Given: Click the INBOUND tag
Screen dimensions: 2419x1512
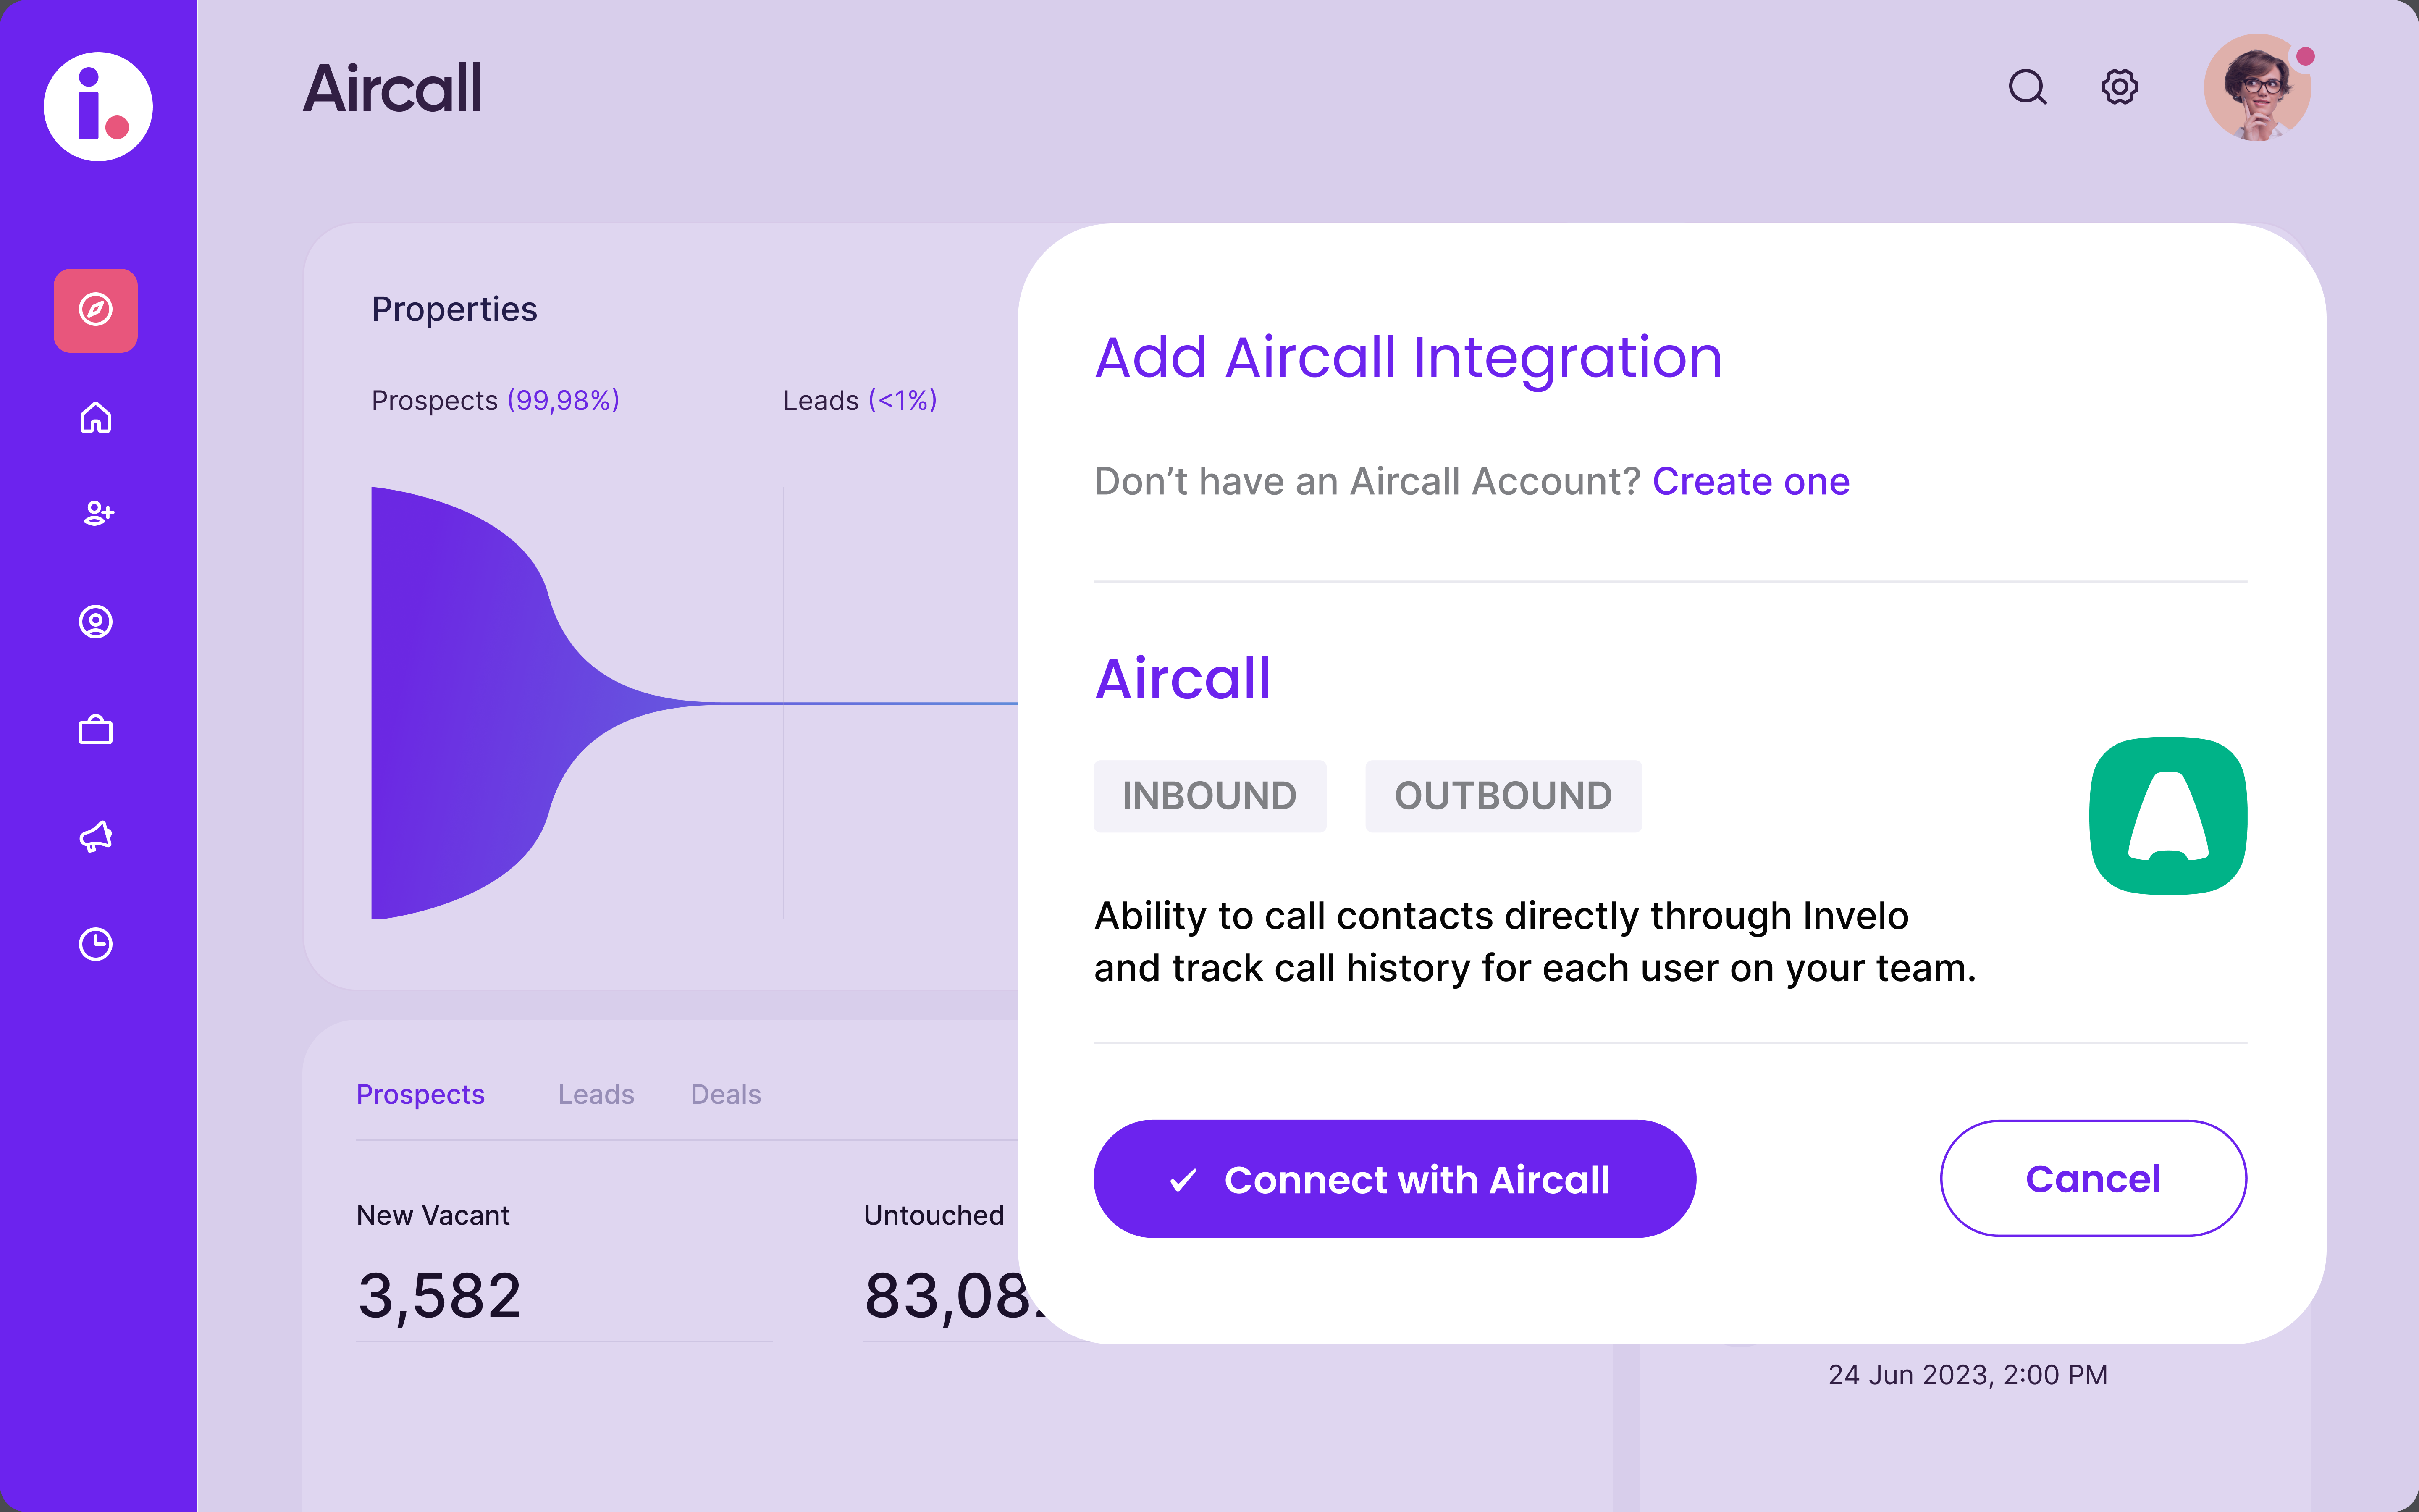Looking at the screenshot, I should click(1209, 796).
